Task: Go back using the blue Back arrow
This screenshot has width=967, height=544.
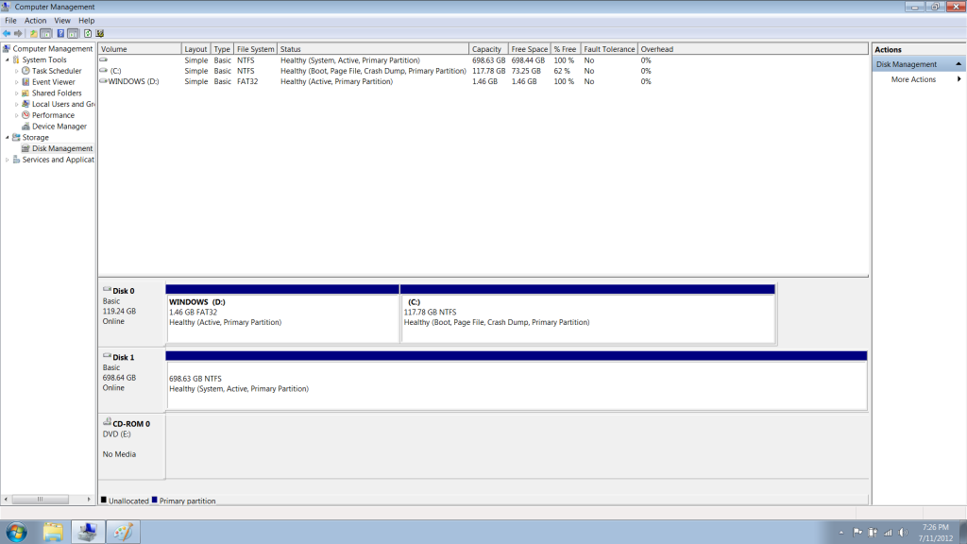Action: click(7, 33)
